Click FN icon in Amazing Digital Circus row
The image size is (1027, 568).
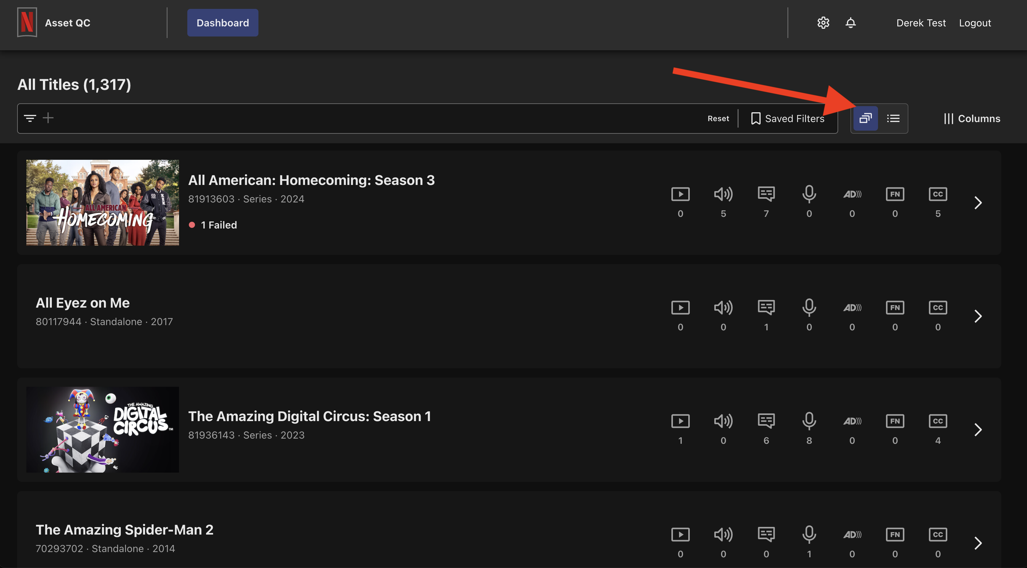pyautogui.click(x=895, y=421)
